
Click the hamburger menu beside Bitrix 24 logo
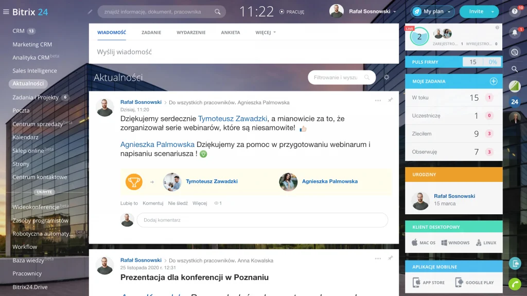(x=6, y=12)
